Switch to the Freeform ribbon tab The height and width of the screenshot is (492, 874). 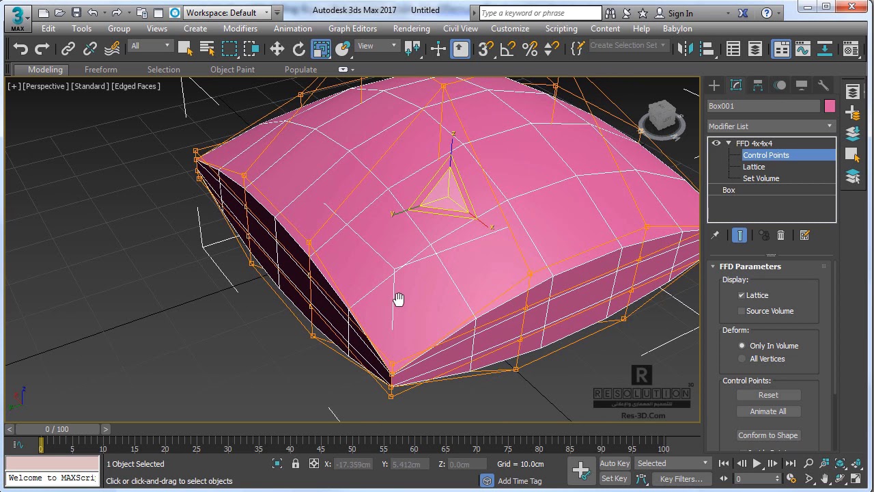[x=100, y=70]
